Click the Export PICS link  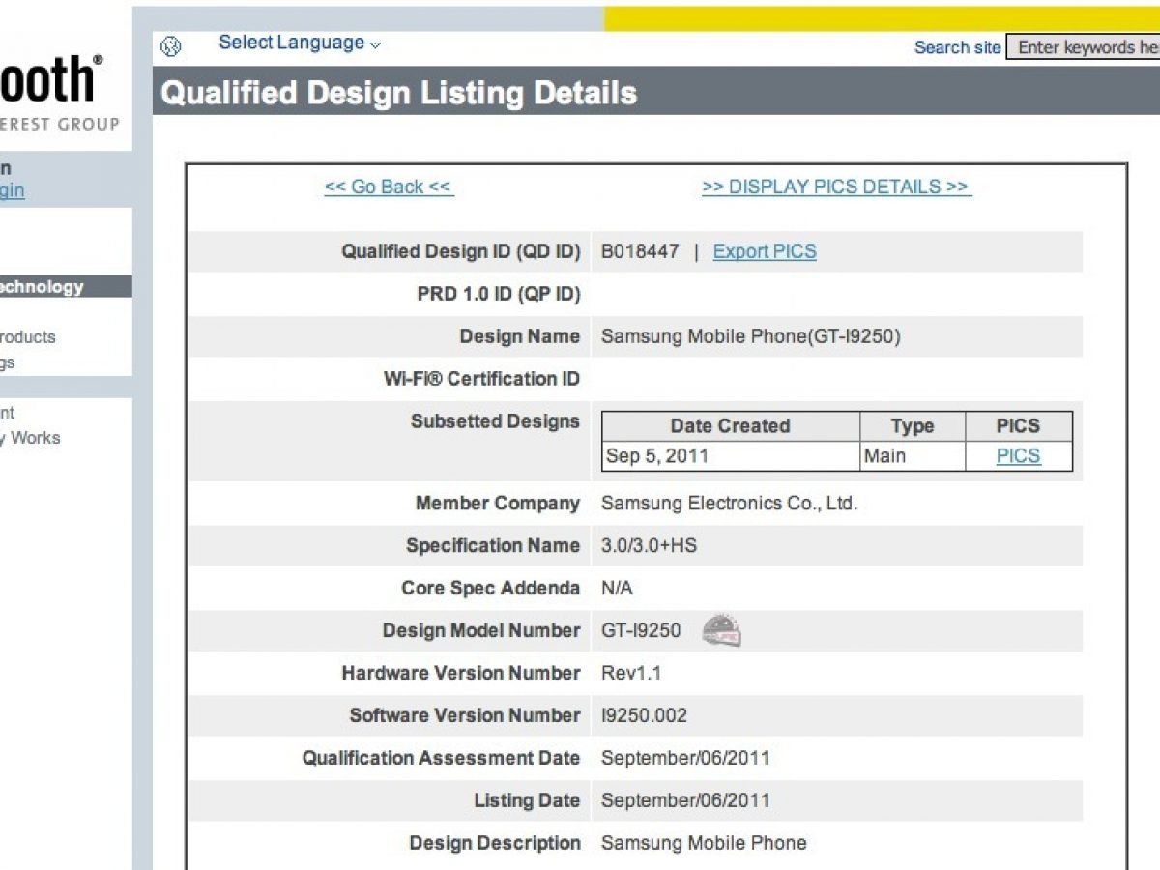764,251
